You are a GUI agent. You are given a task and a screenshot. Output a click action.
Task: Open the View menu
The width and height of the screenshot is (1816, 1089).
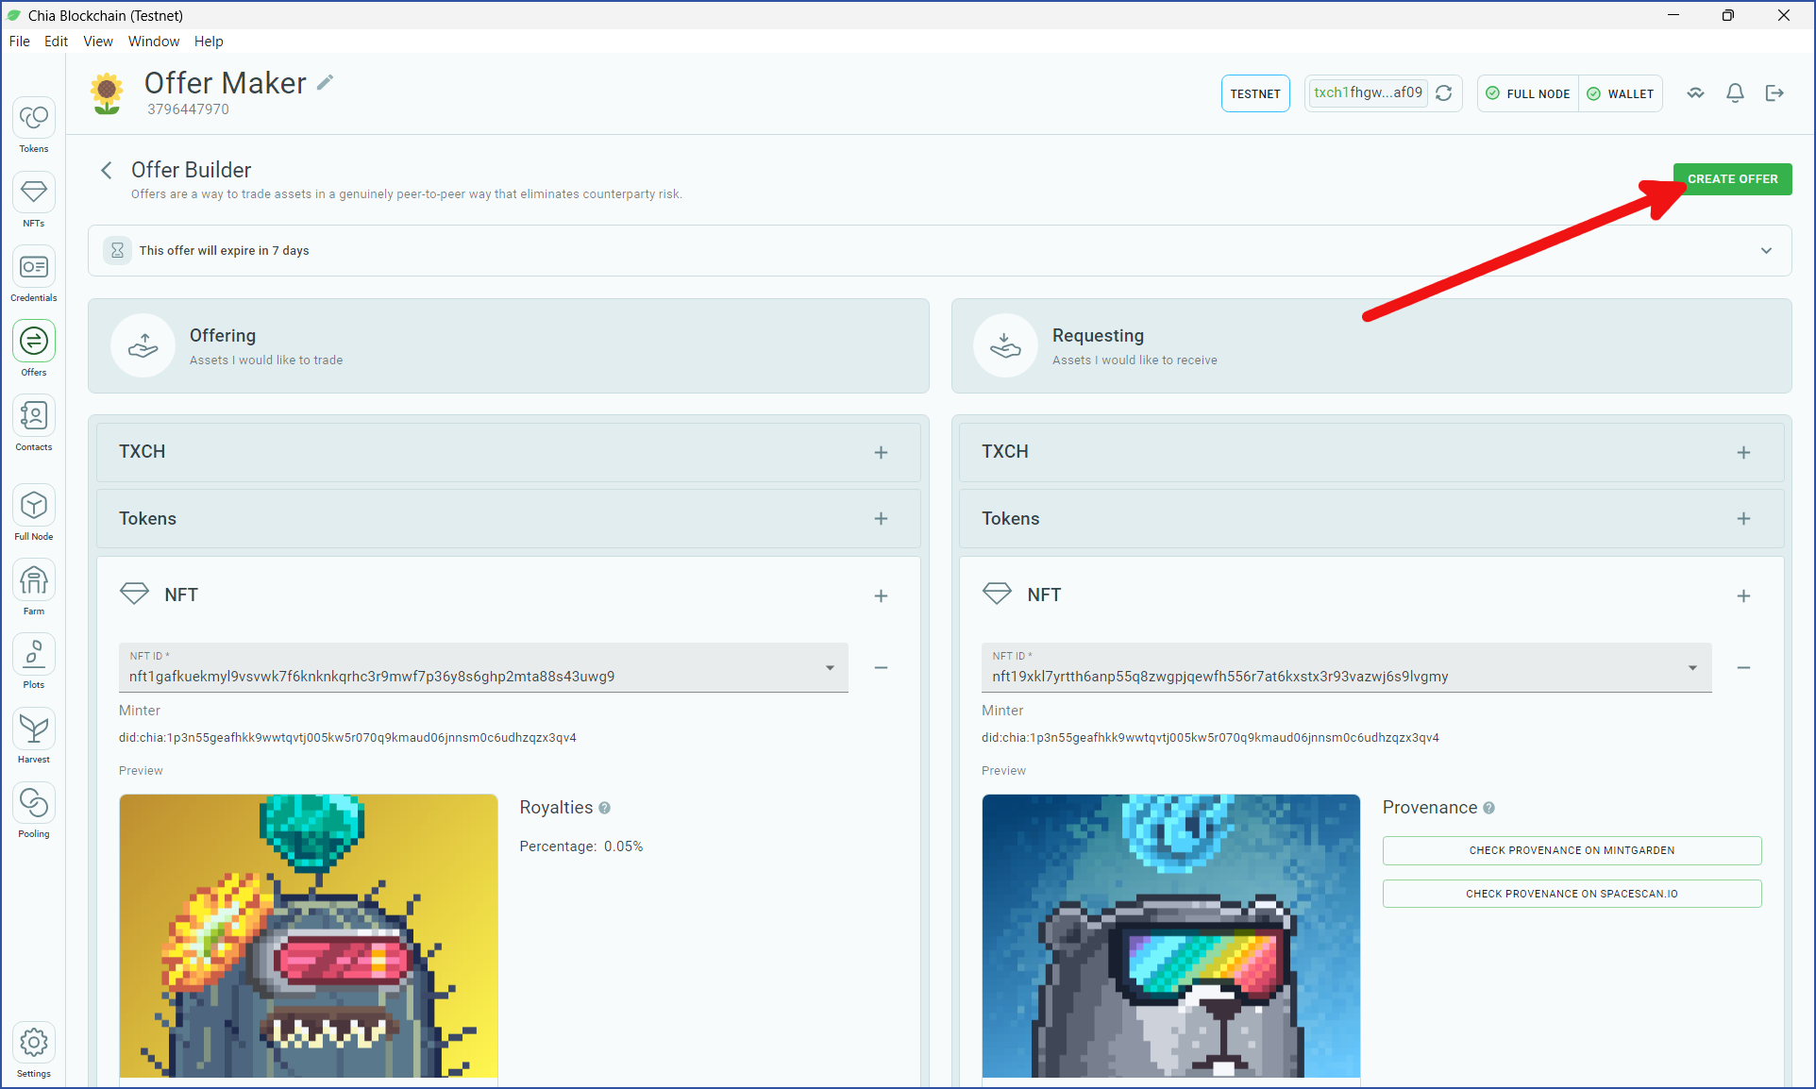[x=98, y=42]
